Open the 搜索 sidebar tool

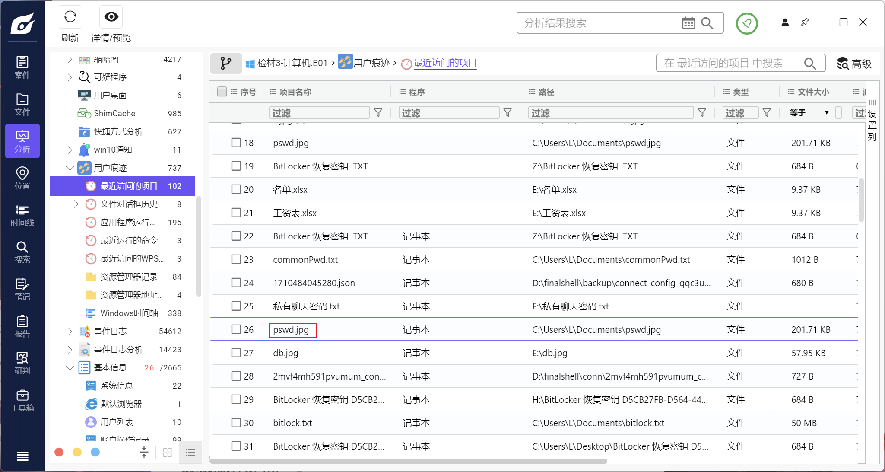[22, 252]
